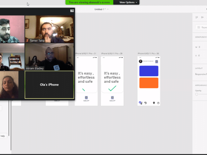
Task: Select artboard label iPhone X/XS/11 Pro – 30
Action: click(x=148, y=53)
